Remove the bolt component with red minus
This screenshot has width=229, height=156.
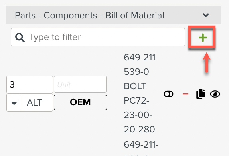click(186, 94)
